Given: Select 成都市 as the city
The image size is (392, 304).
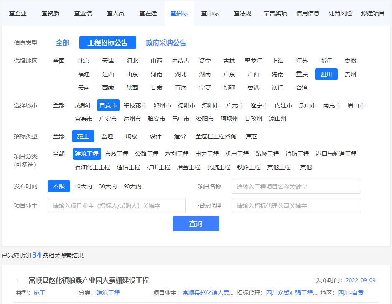Looking at the screenshot, I should click(x=84, y=105).
